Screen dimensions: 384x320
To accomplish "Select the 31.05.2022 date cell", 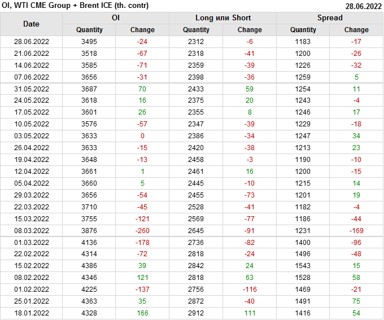I will (31, 89).
